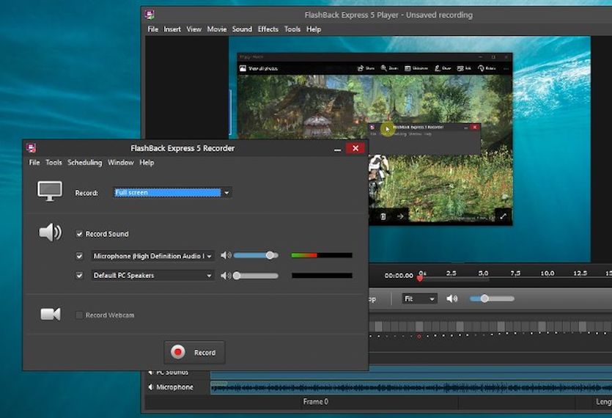Screen dimensions: 612x418
Task: Click the large speaker icon beside Record Sound
Action: click(x=50, y=232)
